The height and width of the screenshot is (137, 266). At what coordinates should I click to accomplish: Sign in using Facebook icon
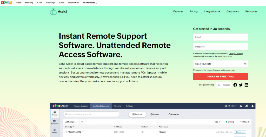coord(235,85)
